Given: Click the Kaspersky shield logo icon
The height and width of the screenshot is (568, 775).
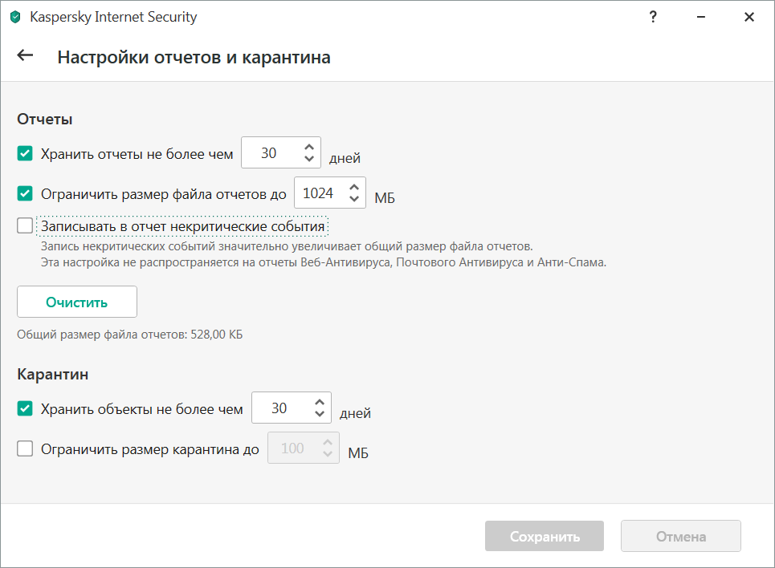Looking at the screenshot, I should 15,18.
